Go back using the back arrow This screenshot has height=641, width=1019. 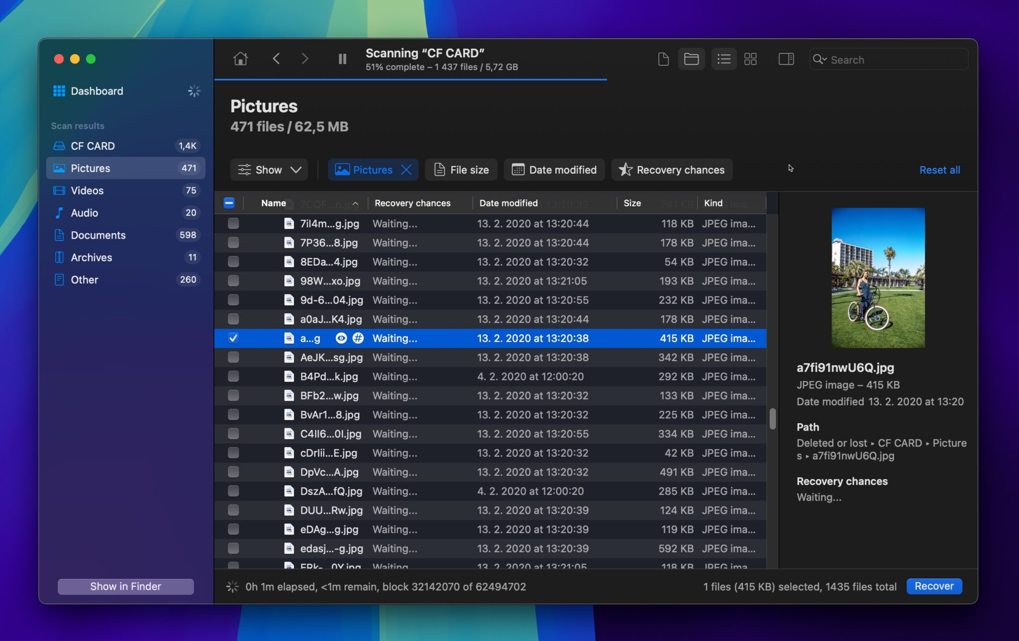277,59
